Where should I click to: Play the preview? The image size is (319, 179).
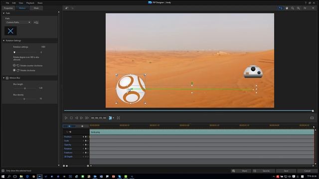66,118
